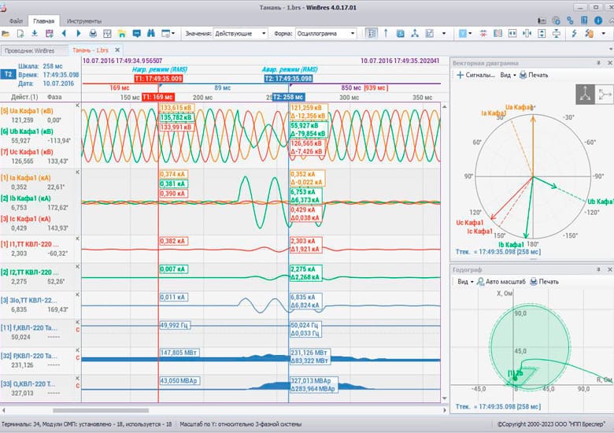
Task: Click the horizontal compress toolbar icon
Action: pos(527,34)
